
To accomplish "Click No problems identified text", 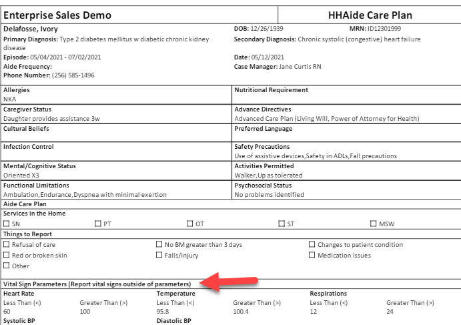I will coord(269,195).
